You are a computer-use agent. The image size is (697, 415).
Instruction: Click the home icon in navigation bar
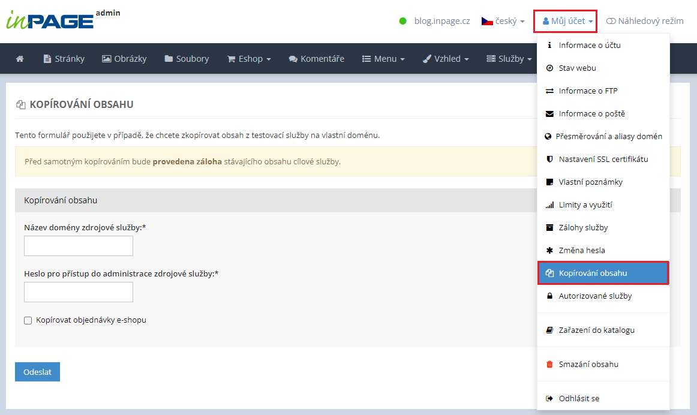20,59
